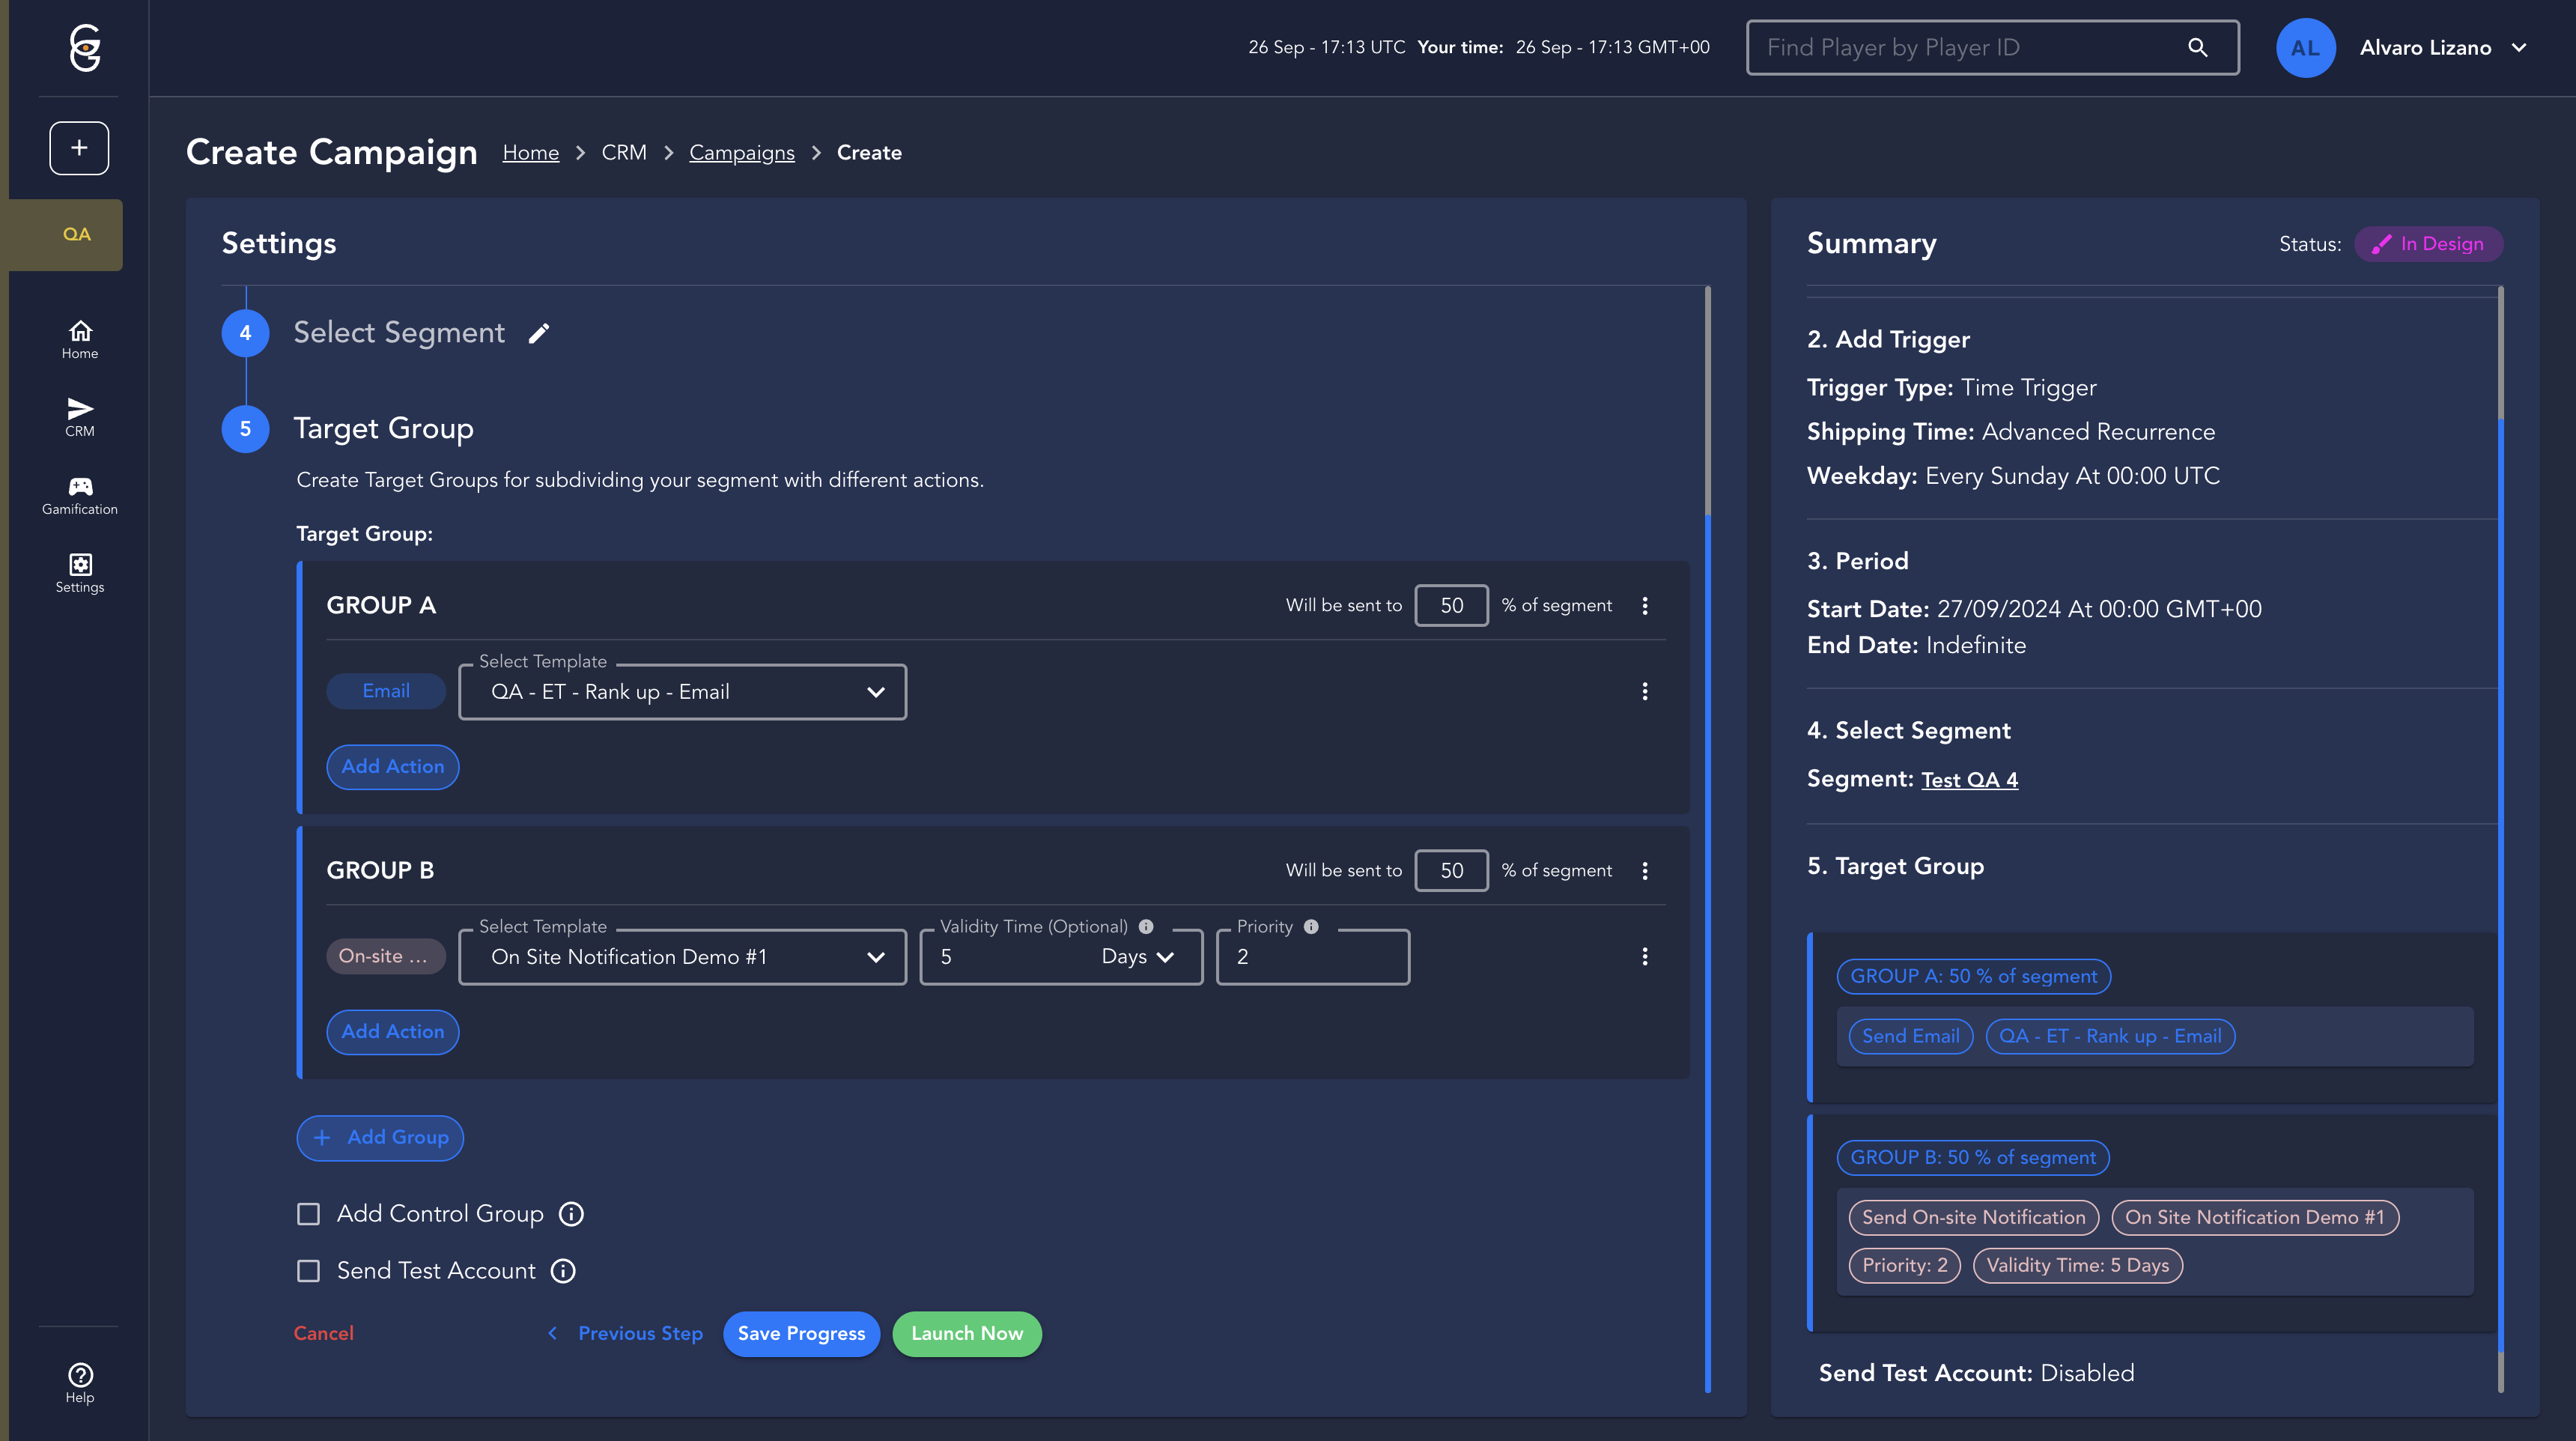
Task: Open the on-site action row's three-dot menu
Action: (x=1644, y=957)
